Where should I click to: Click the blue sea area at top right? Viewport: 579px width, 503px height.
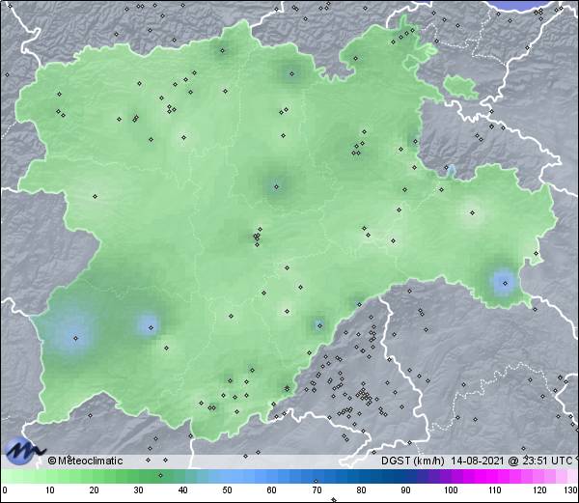click(521, 5)
